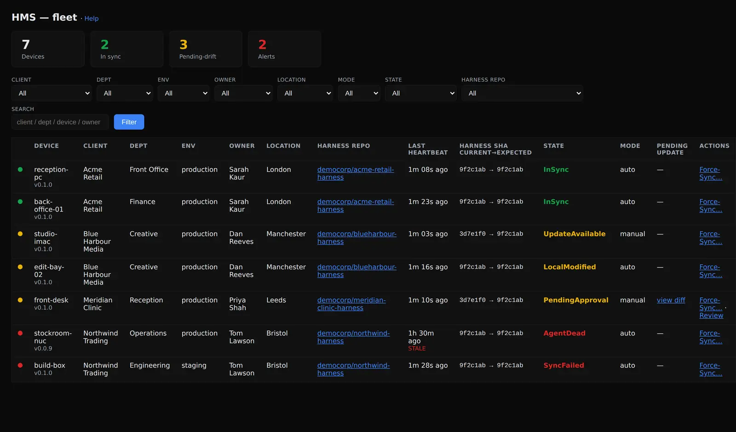Screen dimensions: 736x432
Task: Open the Help link beside fleet title
Action: (x=91, y=18)
